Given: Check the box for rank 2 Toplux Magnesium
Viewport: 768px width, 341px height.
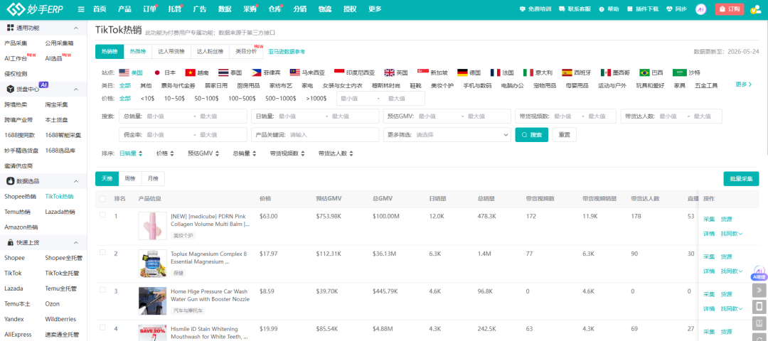Looking at the screenshot, I should coord(102,252).
